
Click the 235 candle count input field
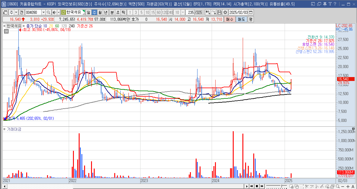point(190,12)
